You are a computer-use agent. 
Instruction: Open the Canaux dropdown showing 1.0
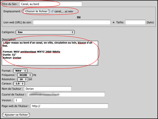coord(19,83)
